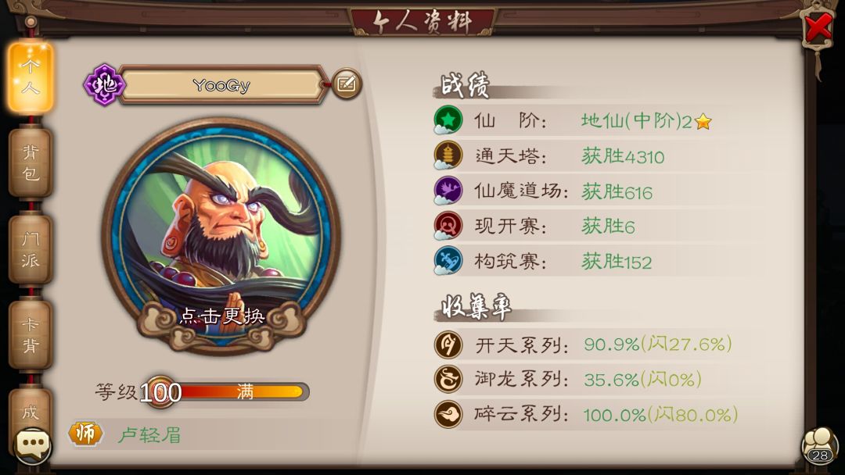Select the 个人 tab
This screenshot has width=845, height=475.
[x=31, y=77]
